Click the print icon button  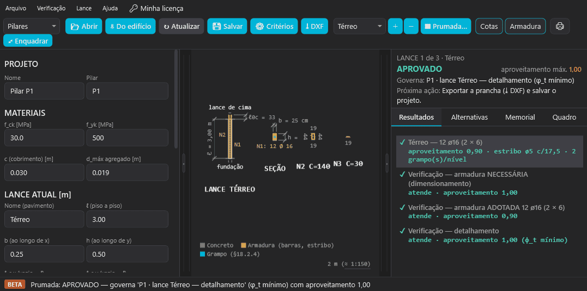pyautogui.click(x=560, y=26)
